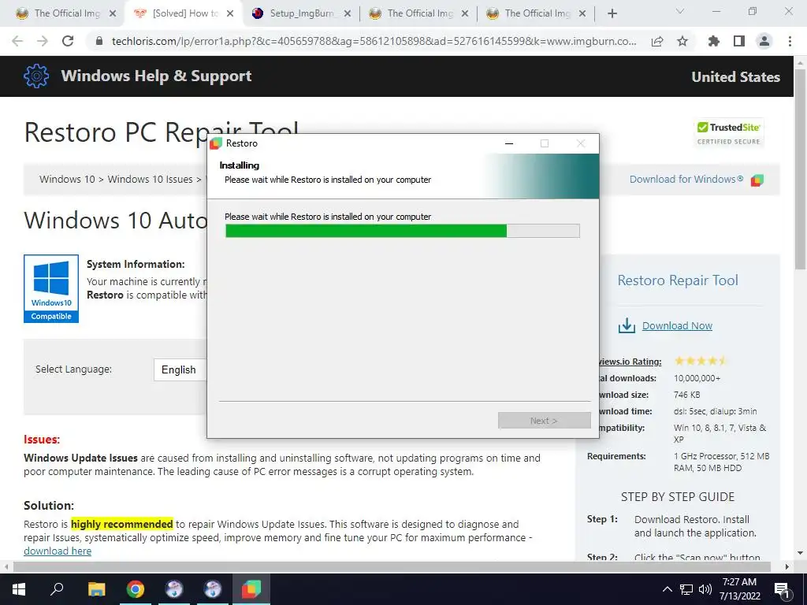
Task: Open the Chrome three-dot menu
Action: [x=790, y=41]
